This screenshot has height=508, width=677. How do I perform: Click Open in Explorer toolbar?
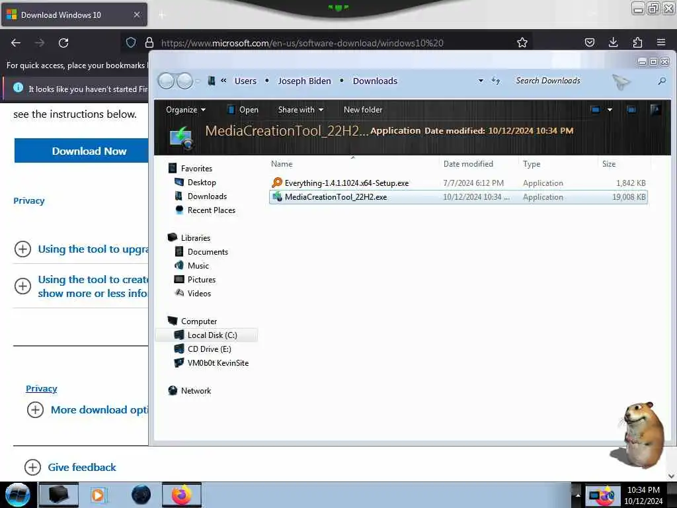pos(243,110)
